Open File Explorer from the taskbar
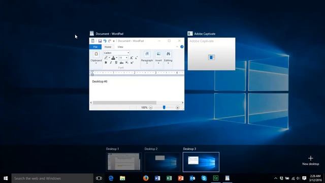 (122, 178)
